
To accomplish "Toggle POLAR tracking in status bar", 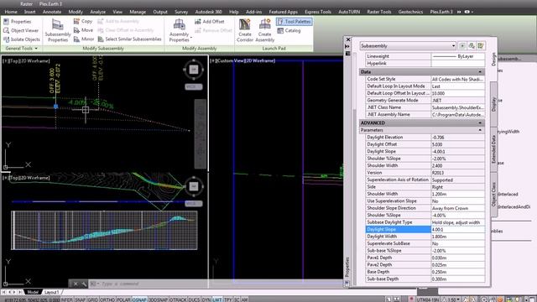I will pos(123,299).
